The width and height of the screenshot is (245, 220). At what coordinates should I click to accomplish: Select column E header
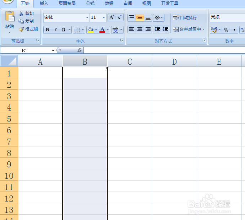tap(219, 61)
